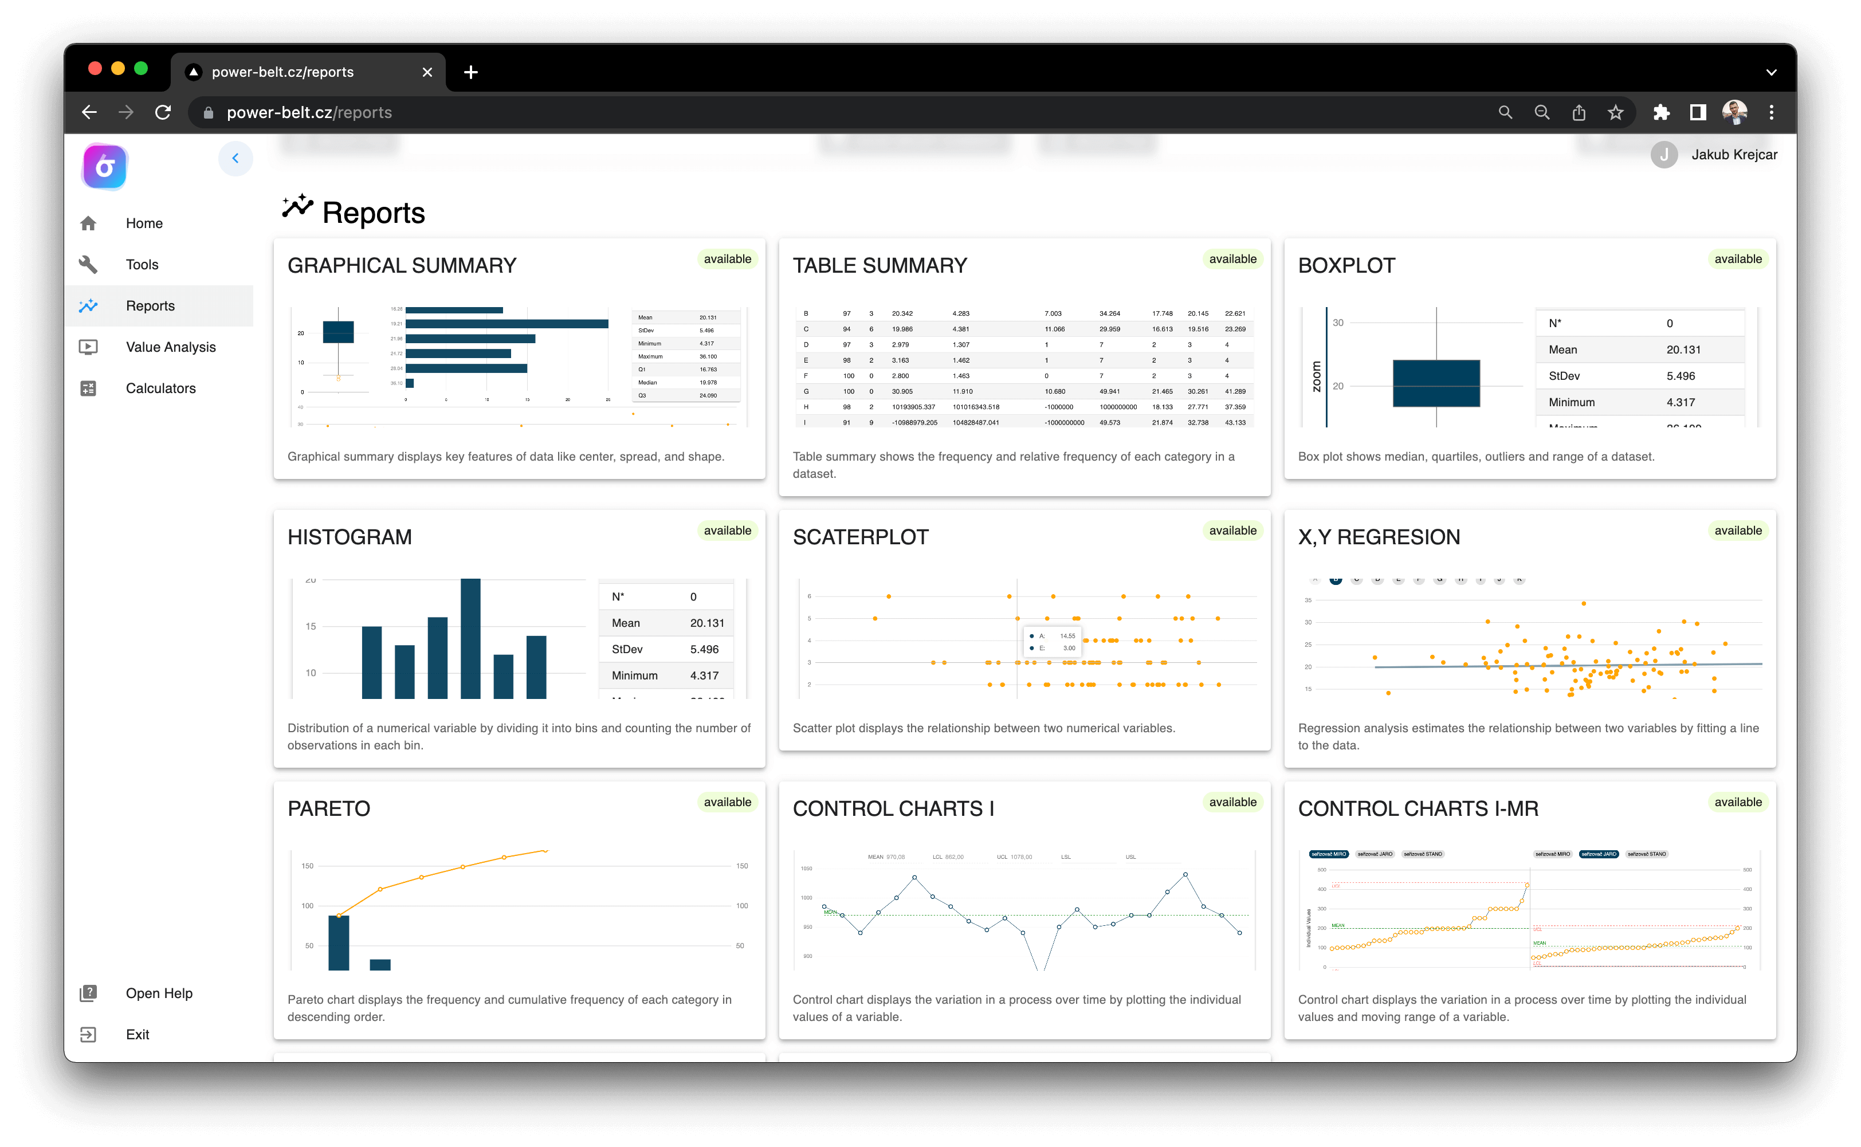Click the browser profile avatar
Screen dimensions: 1861x1147
1735,112
